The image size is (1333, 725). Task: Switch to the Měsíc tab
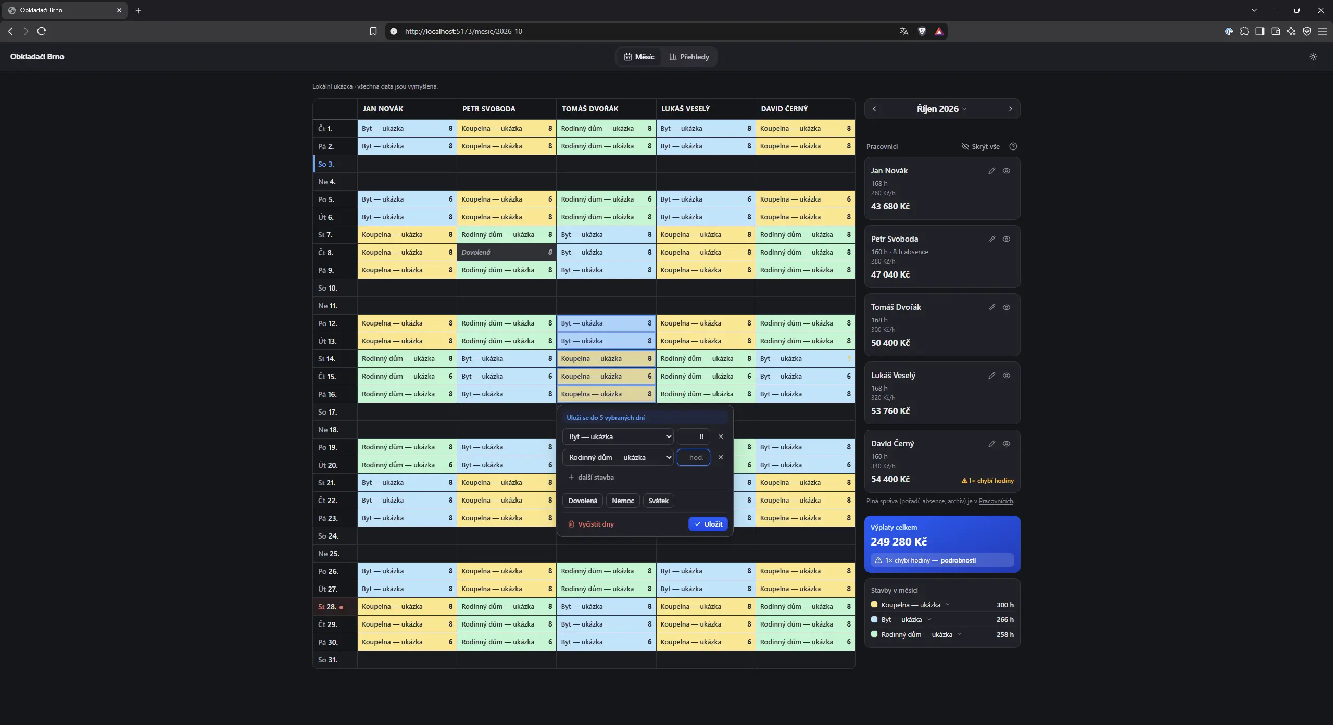639,57
